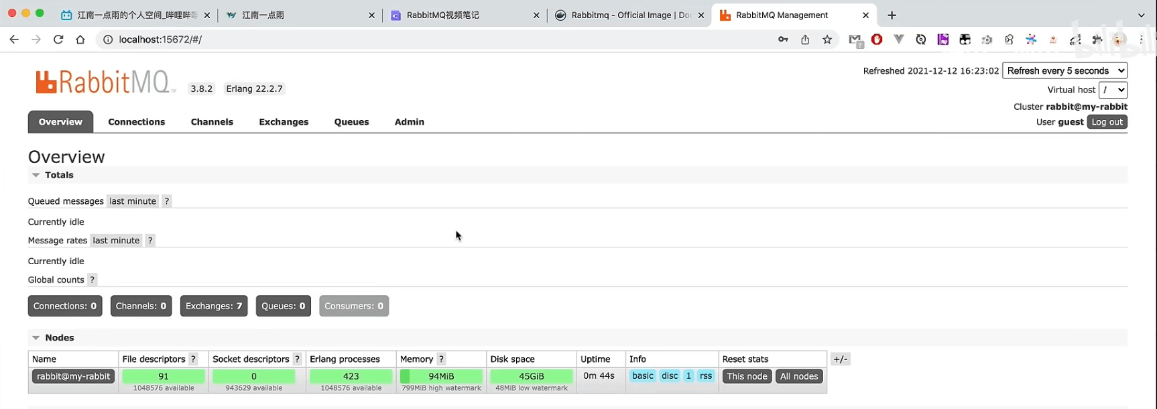Click the Memory 94MiB usage bar
The height and width of the screenshot is (409, 1157).
tap(441, 376)
